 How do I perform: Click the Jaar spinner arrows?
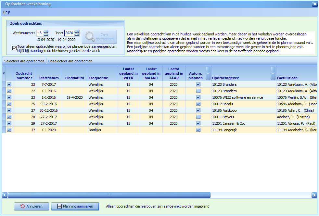[x=77, y=33]
